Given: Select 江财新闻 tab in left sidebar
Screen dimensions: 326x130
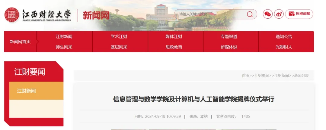Looking at the screenshot, I should [27, 91].
